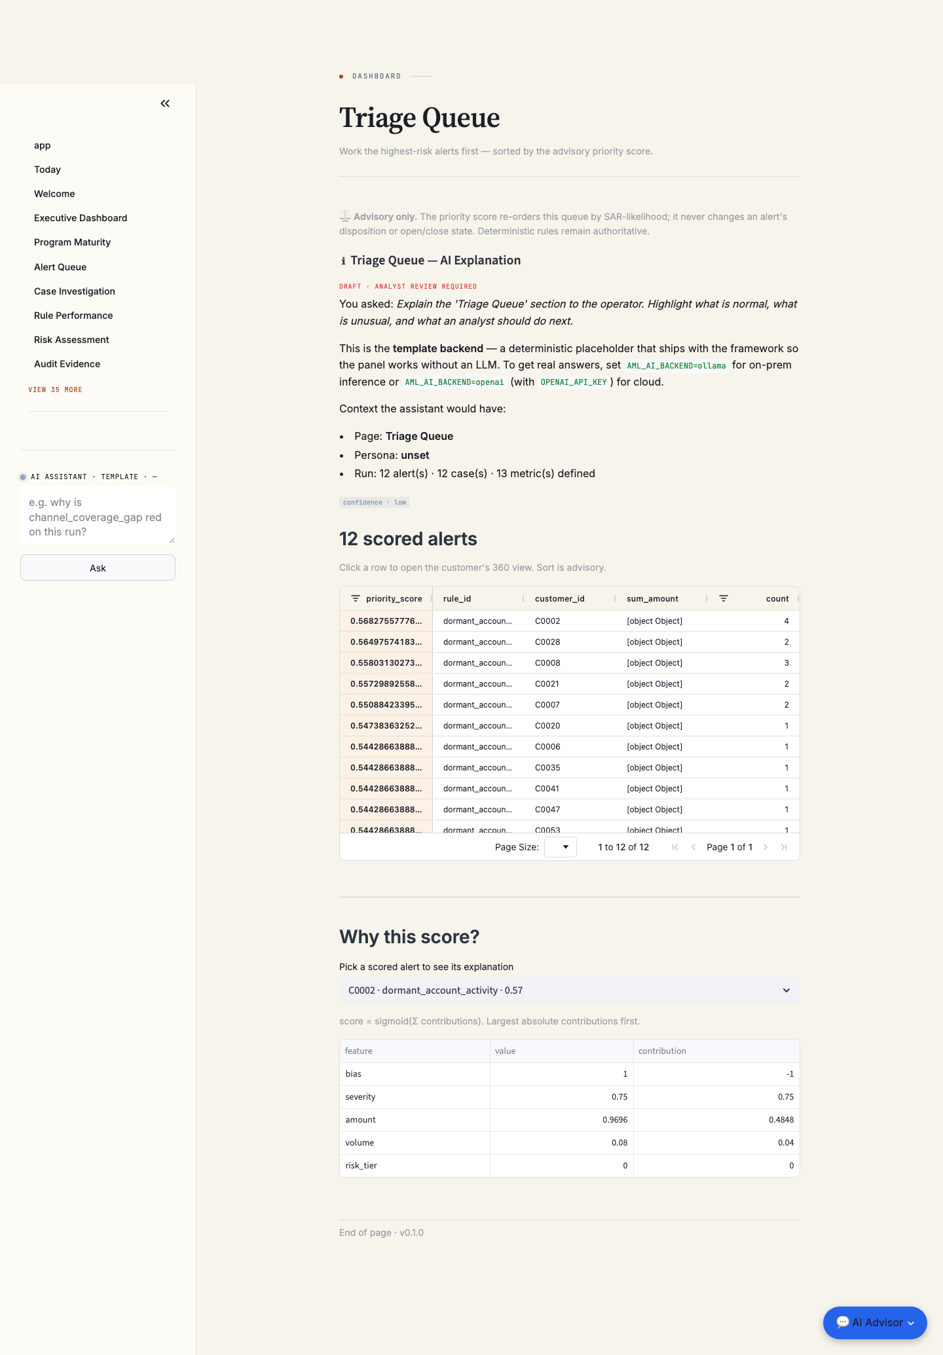Select the bias feature row
The height and width of the screenshot is (1355, 943).
[570, 1074]
